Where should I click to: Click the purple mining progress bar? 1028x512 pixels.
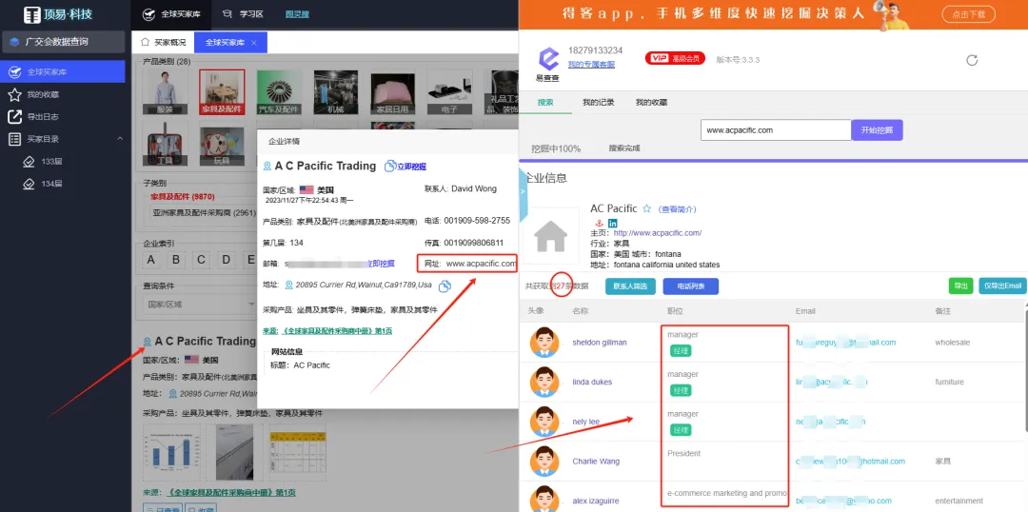[x=774, y=159]
